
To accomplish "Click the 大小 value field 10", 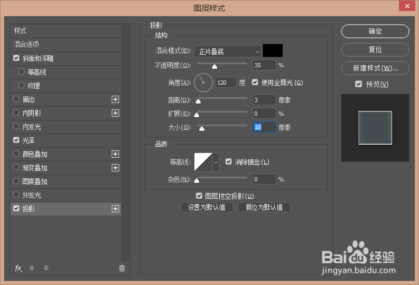I will 264,127.
